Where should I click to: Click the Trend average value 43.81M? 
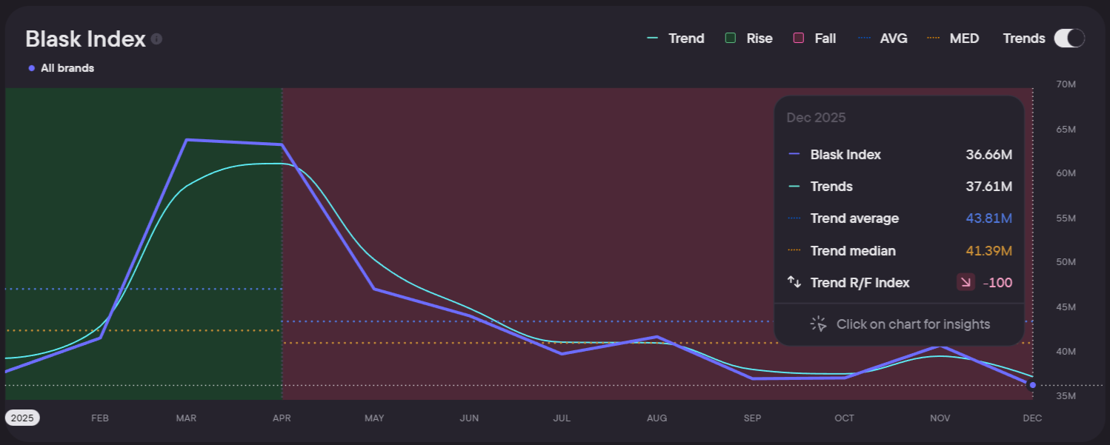[988, 218]
